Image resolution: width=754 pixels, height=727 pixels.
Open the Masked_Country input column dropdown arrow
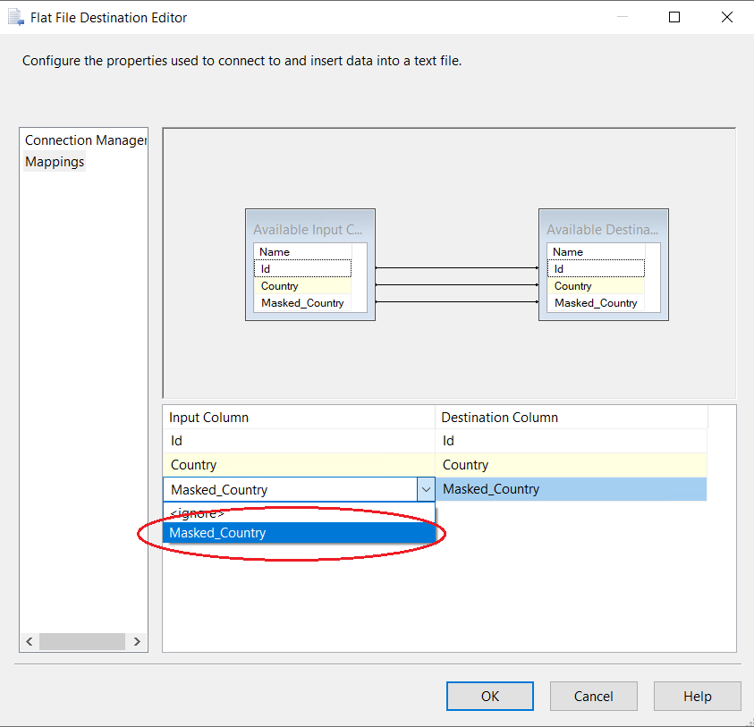[425, 489]
